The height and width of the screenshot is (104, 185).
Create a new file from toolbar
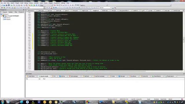click(2, 5)
